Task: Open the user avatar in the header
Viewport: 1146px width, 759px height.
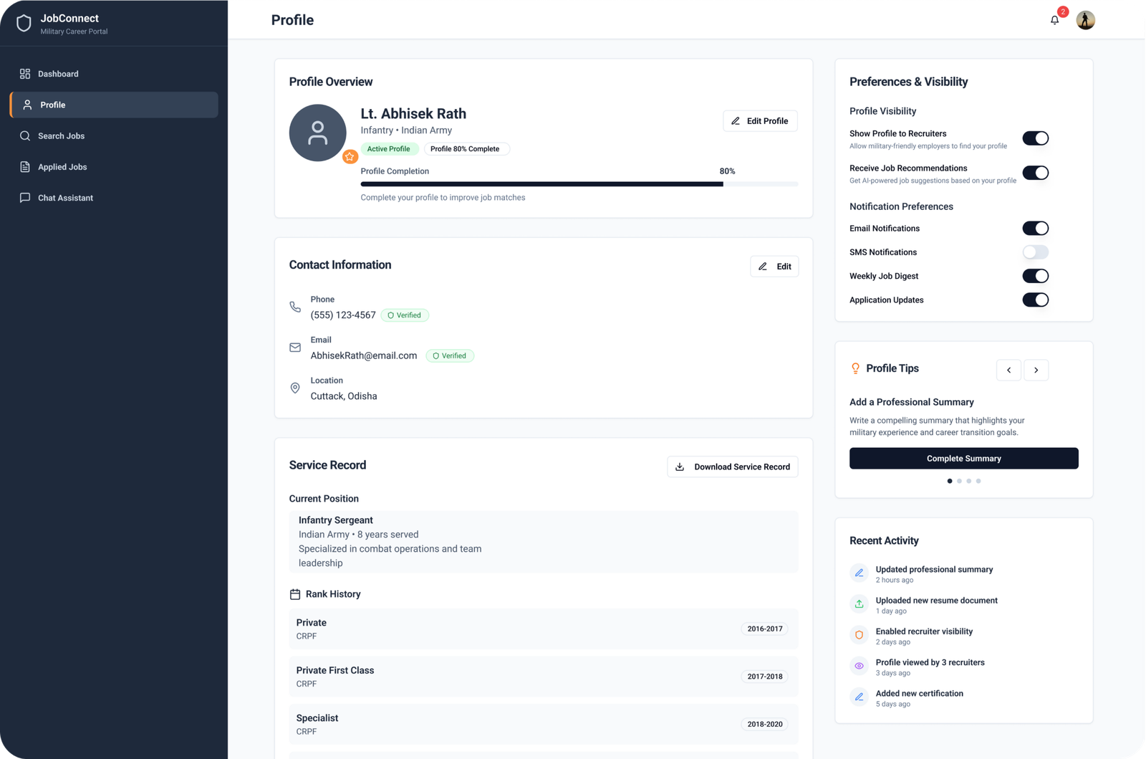Action: click(1085, 20)
